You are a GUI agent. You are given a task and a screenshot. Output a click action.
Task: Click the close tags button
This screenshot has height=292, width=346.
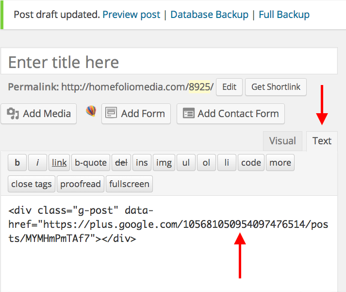coord(32,184)
